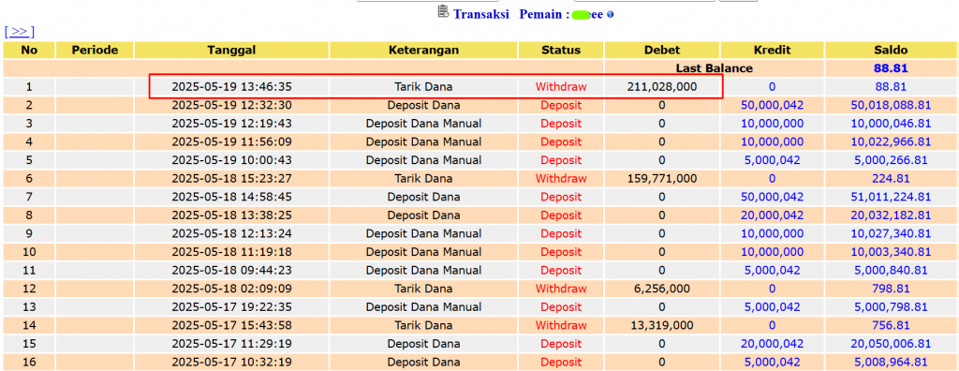The height and width of the screenshot is (371, 959).
Task: Click the blue info icon after player name
Action: (610, 15)
